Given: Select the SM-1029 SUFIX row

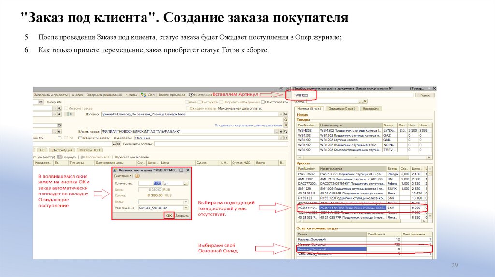Looking at the screenshot, I should (x=362, y=189).
